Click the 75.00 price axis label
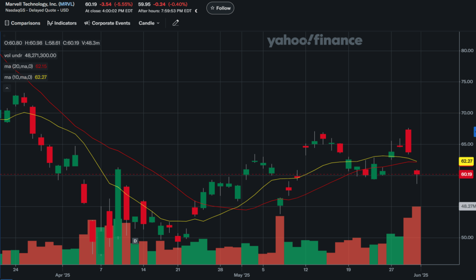 pos(467,82)
